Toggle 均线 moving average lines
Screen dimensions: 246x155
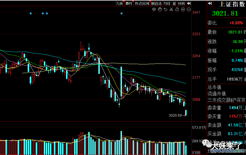coord(167,3)
